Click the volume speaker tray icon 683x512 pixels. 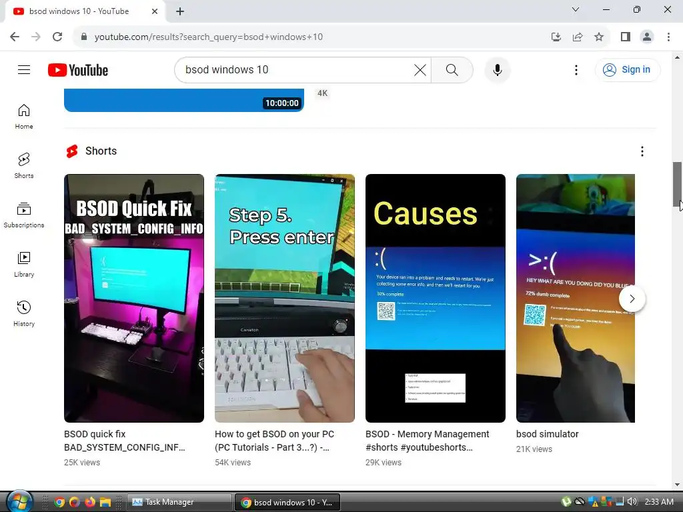tap(632, 501)
